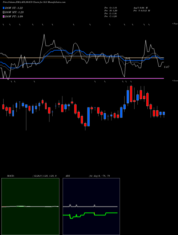Click the '<Lows' axis label
Screen dimensions: 178x235
point(175,80)
